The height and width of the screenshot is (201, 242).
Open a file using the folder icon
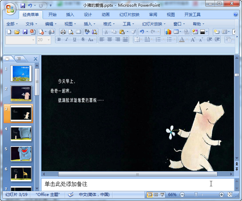coord(17,32)
